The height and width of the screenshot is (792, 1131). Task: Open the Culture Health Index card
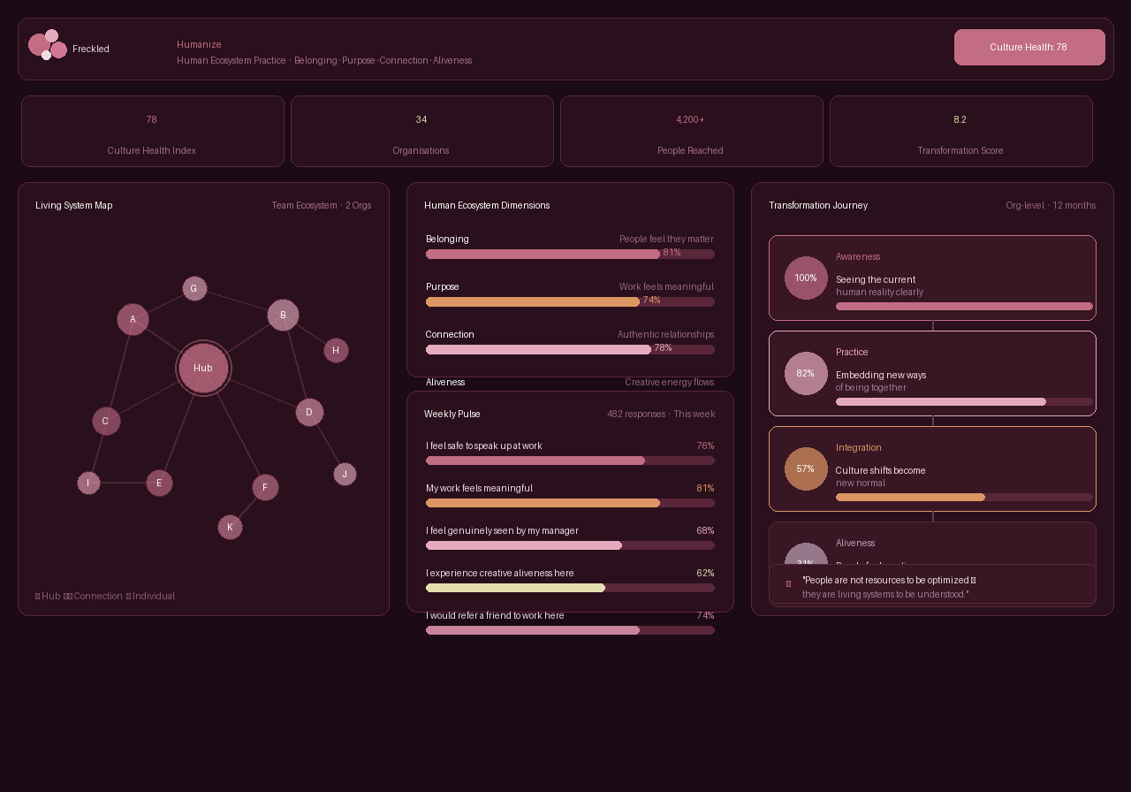click(x=152, y=132)
